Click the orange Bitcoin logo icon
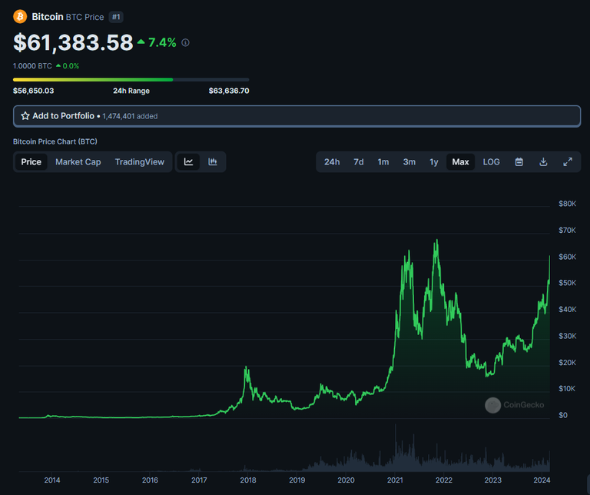Screen dimensions: 590x495 [20, 17]
